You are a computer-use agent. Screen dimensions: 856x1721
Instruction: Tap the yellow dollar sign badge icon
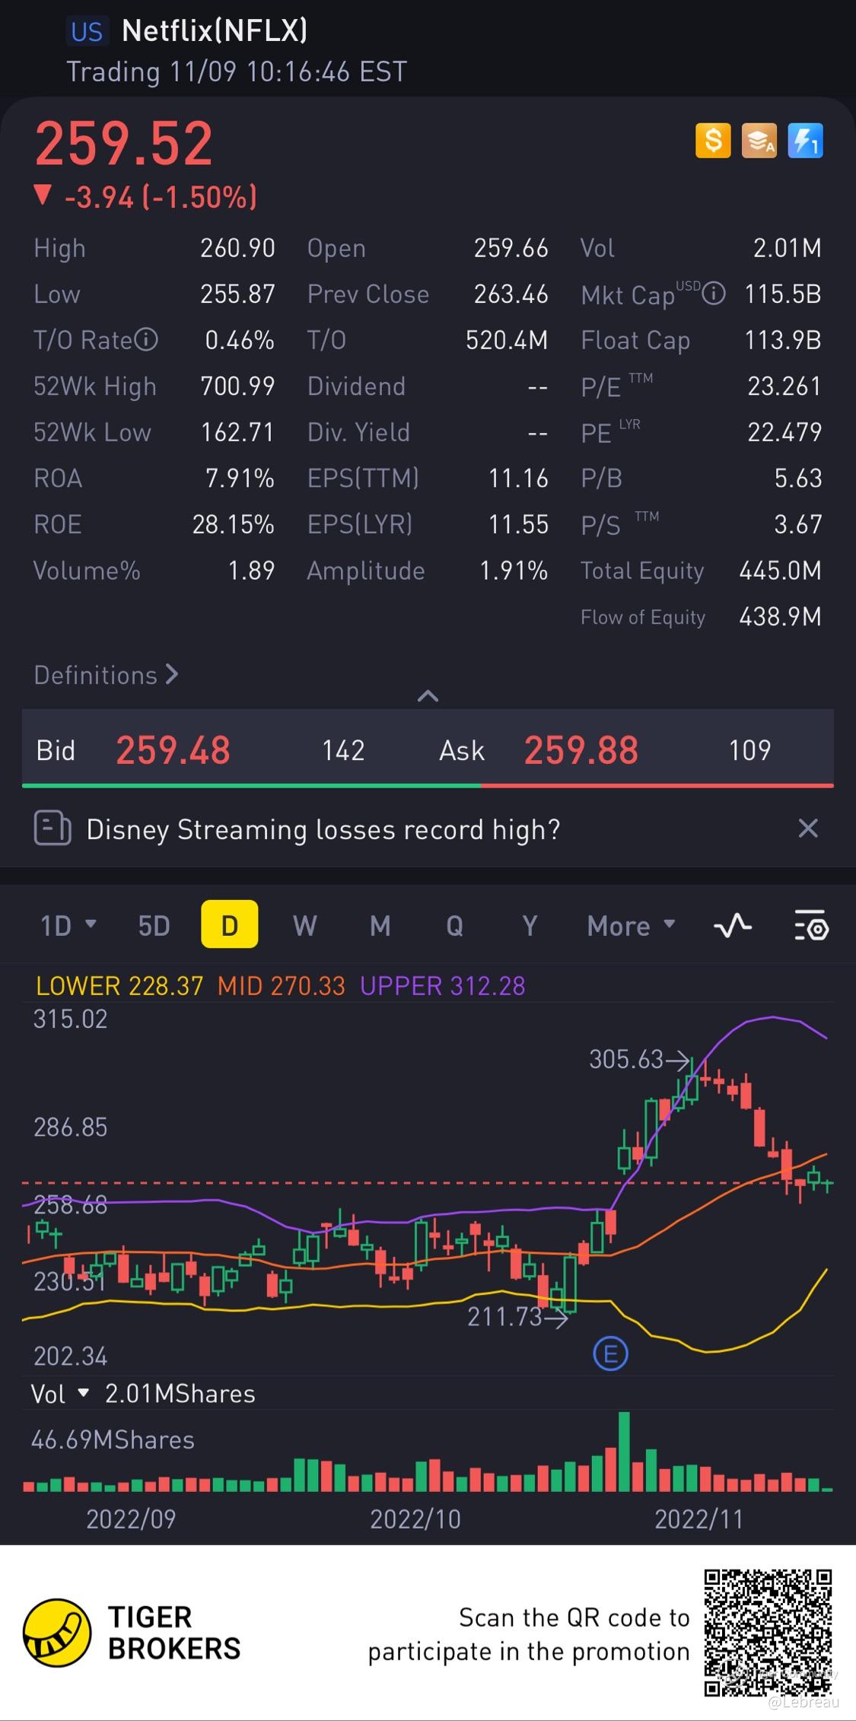tap(713, 141)
